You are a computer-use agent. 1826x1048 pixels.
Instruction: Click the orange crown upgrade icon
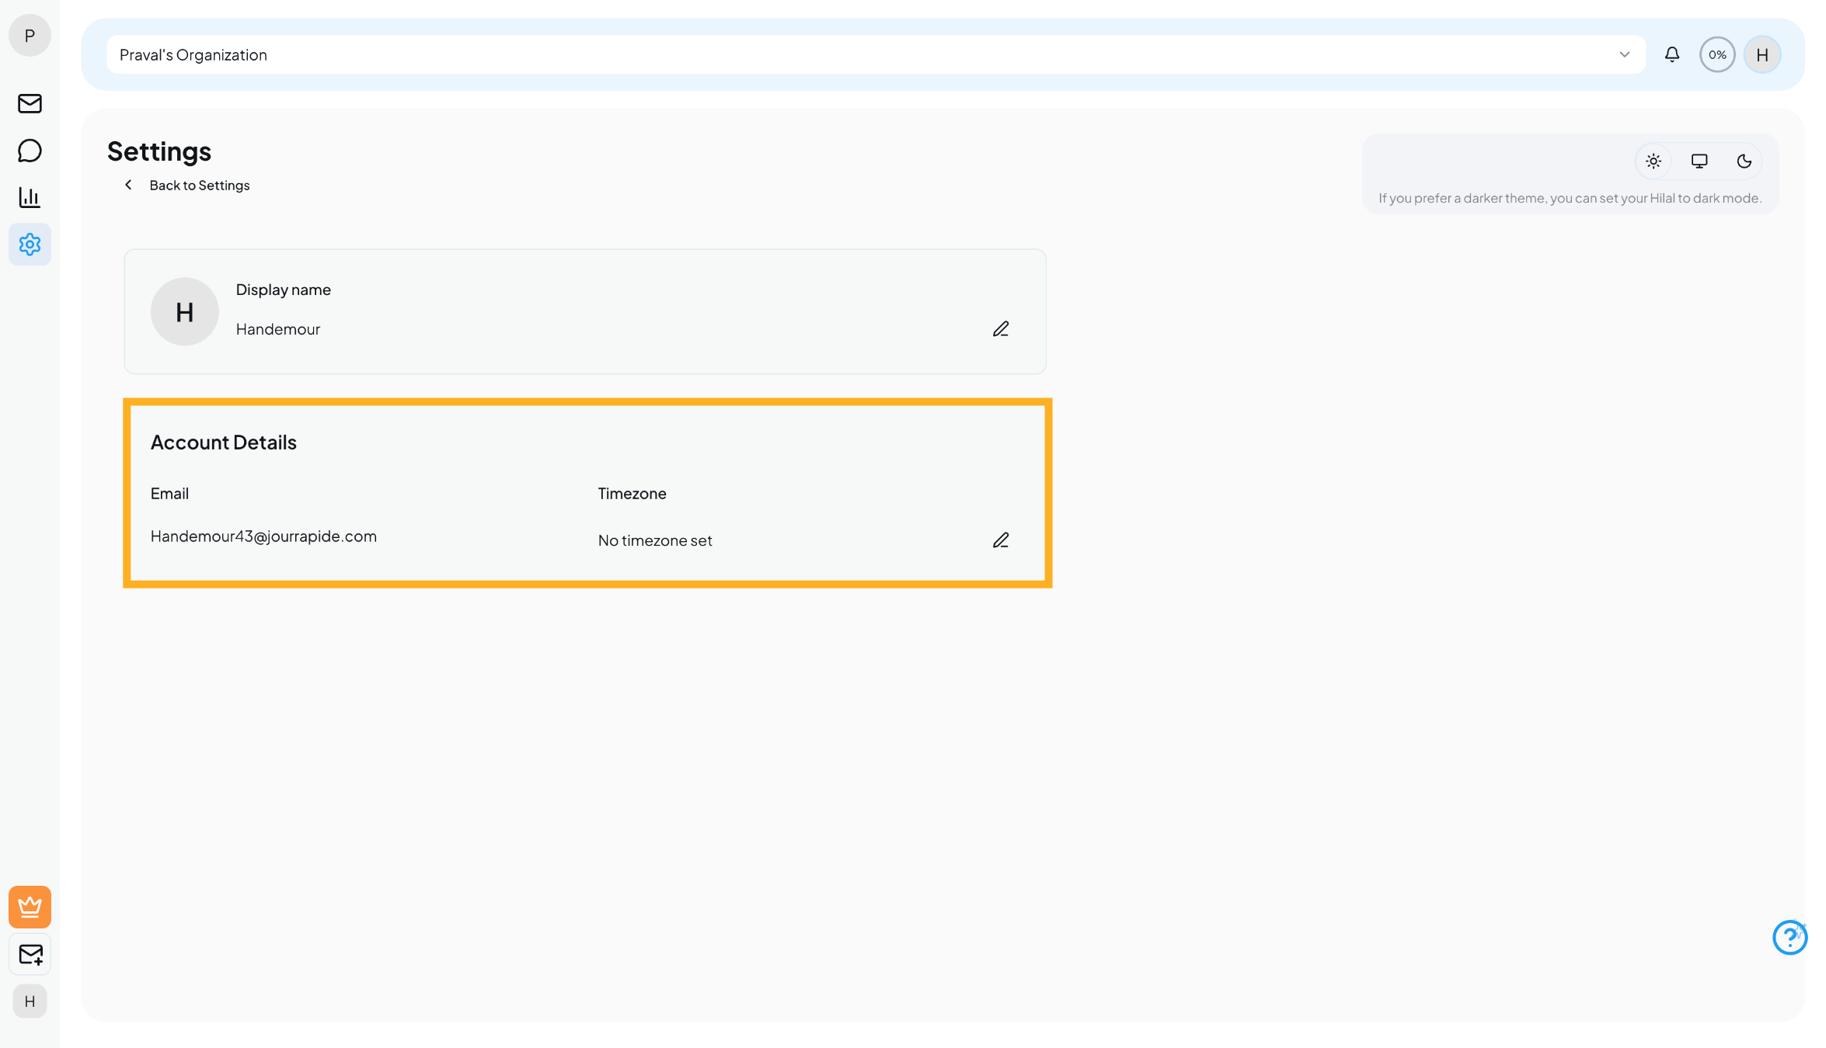pos(30,907)
